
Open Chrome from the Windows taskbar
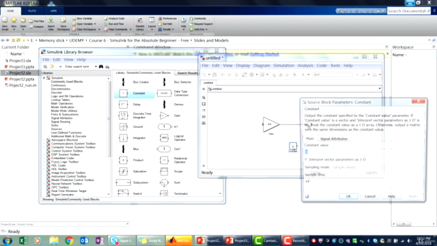[x=69, y=241]
